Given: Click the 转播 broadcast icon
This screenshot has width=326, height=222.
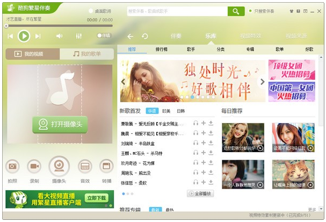Looking at the screenshot, I should pos(106,166).
